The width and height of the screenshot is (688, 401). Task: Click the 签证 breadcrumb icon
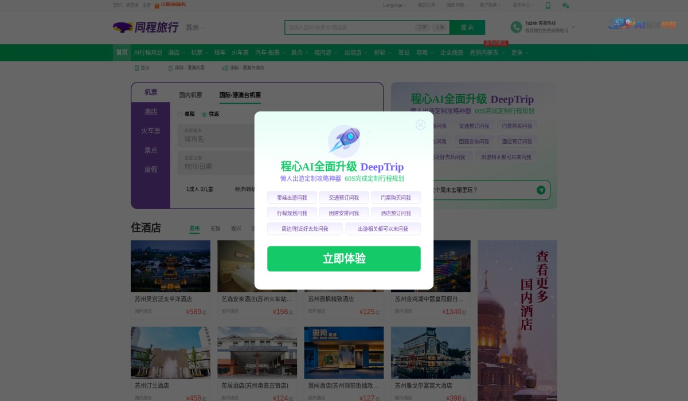[x=137, y=67]
